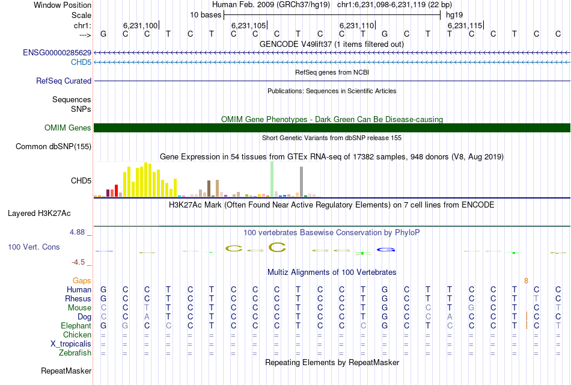Image resolution: width=571 pixels, height=385 pixels.
Task: Click the 6,231,110 ruler position marker
Action: pyautogui.click(x=357, y=25)
